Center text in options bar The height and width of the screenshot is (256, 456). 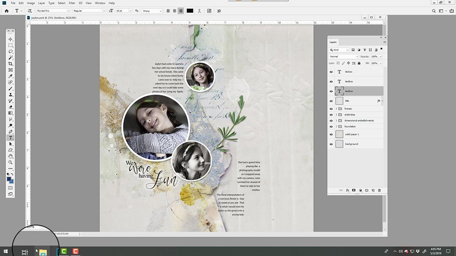click(x=175, y=11)
